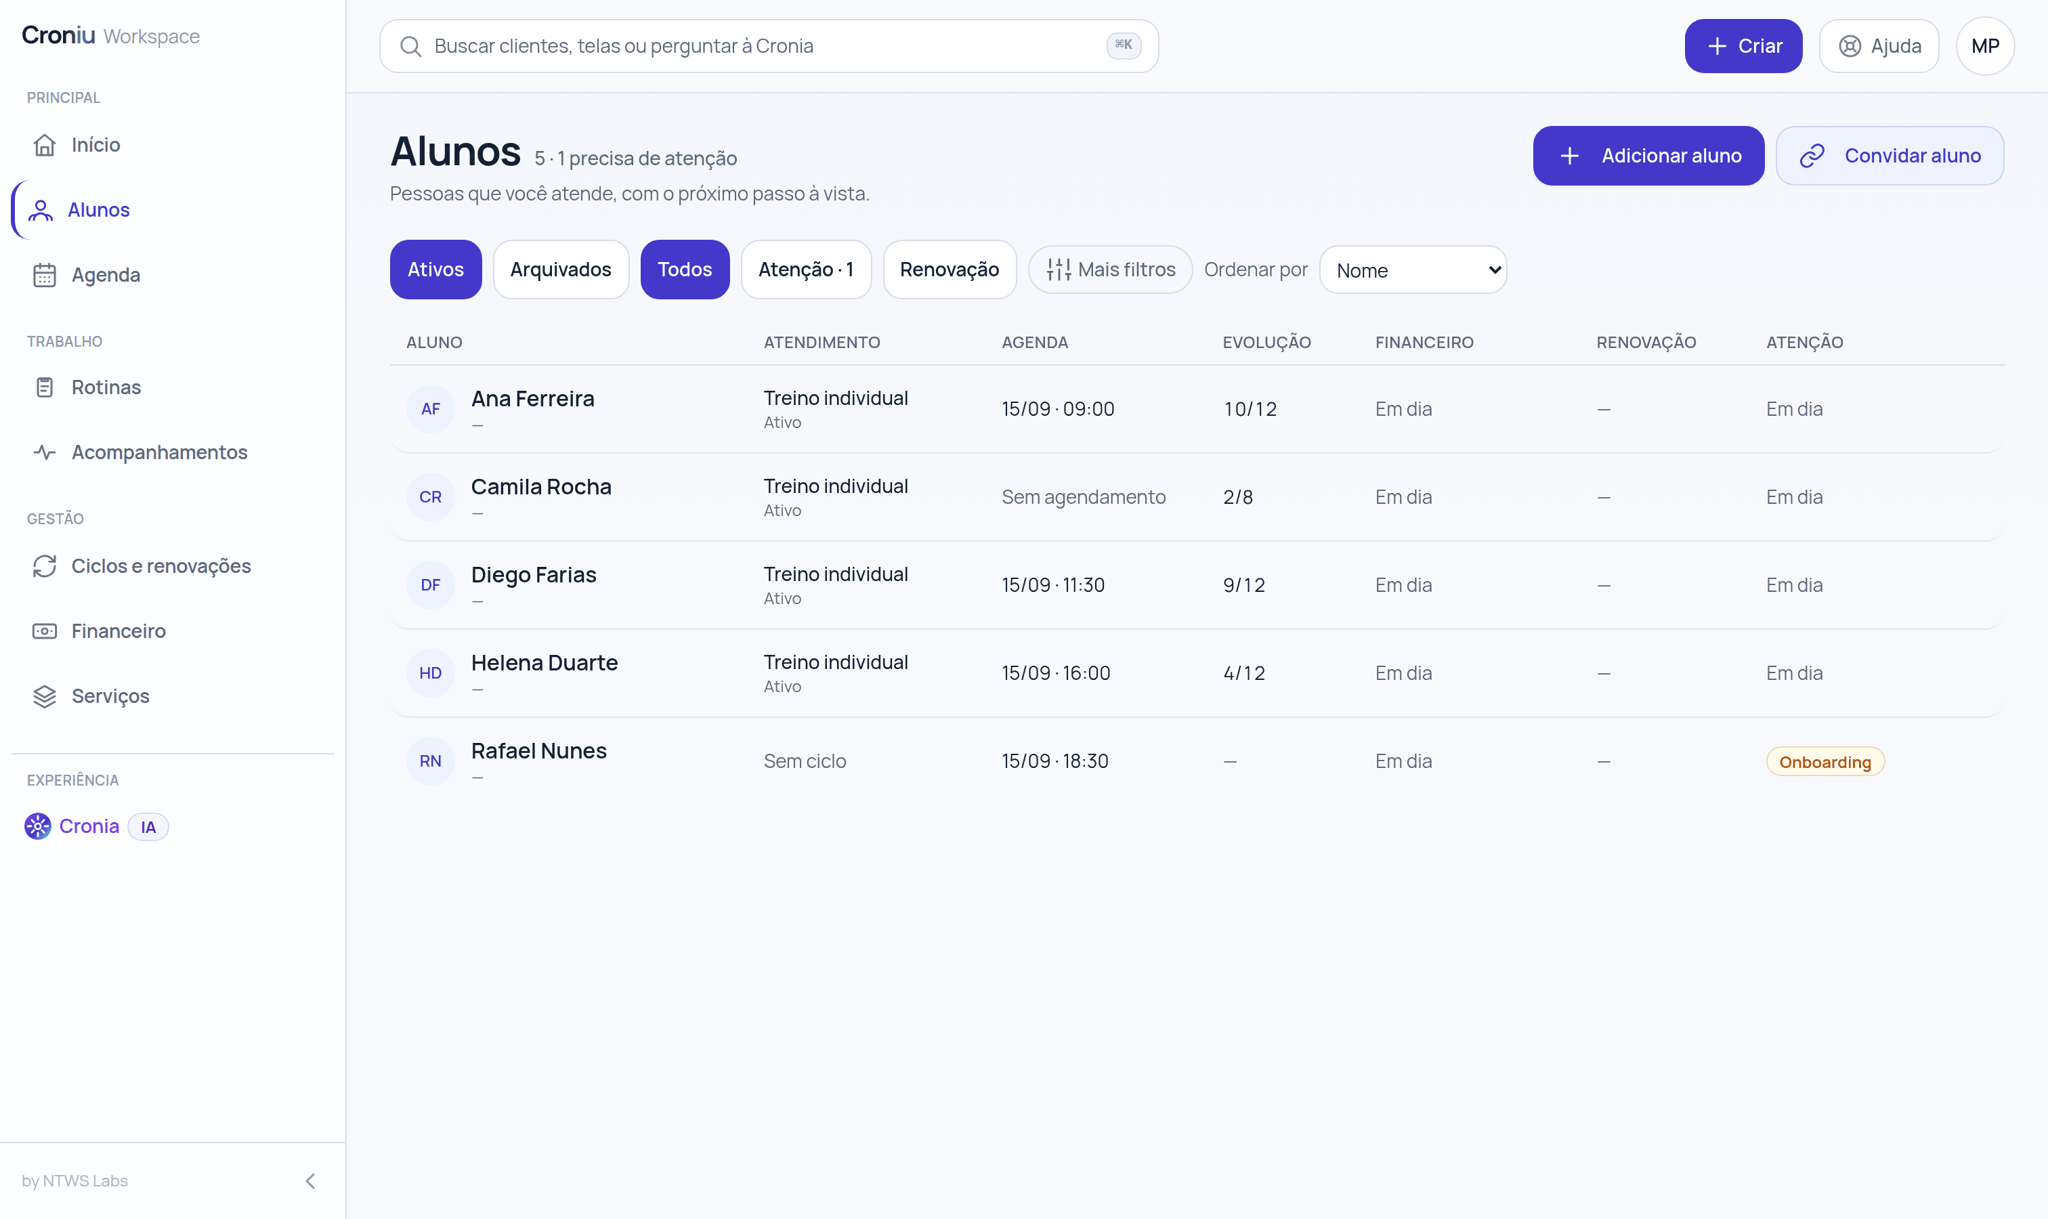Open Diego Farias student name
The image size is (2048, 1219).
(x=534, y=575)
